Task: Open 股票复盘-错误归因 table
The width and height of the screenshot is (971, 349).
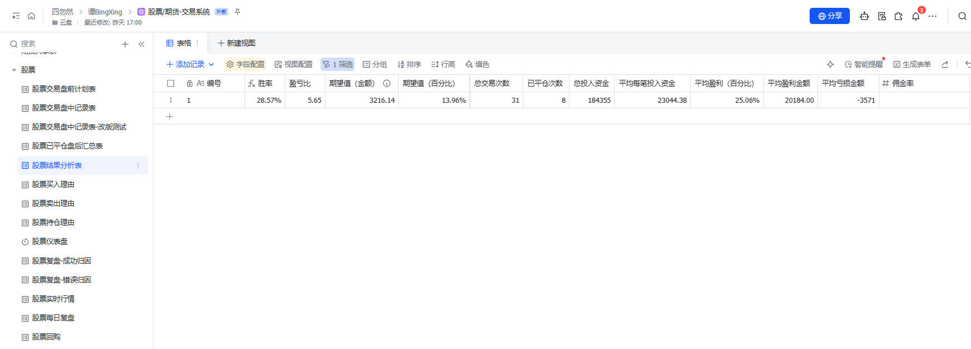Action: (x=61, y=280)
